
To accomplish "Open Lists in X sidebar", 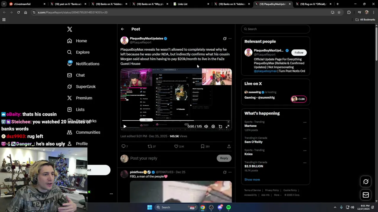I will coord(76,109).
